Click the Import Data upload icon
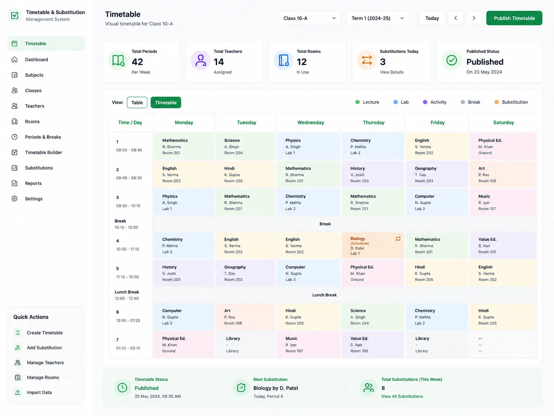Screen dimensions: 554x416 (18, 393)
